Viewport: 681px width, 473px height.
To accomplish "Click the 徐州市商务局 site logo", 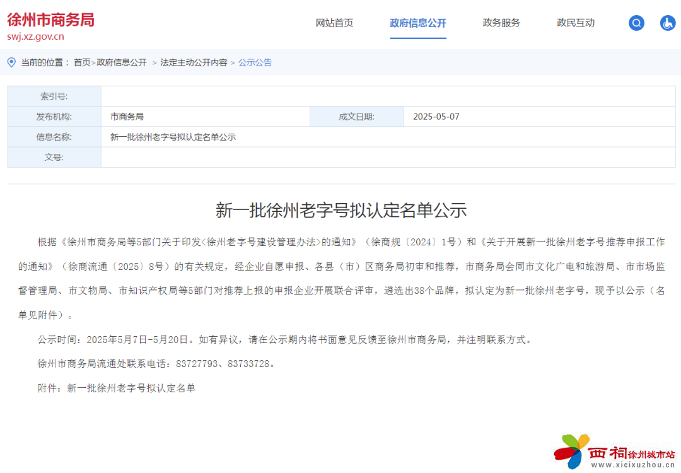I will tap(50, 20).
